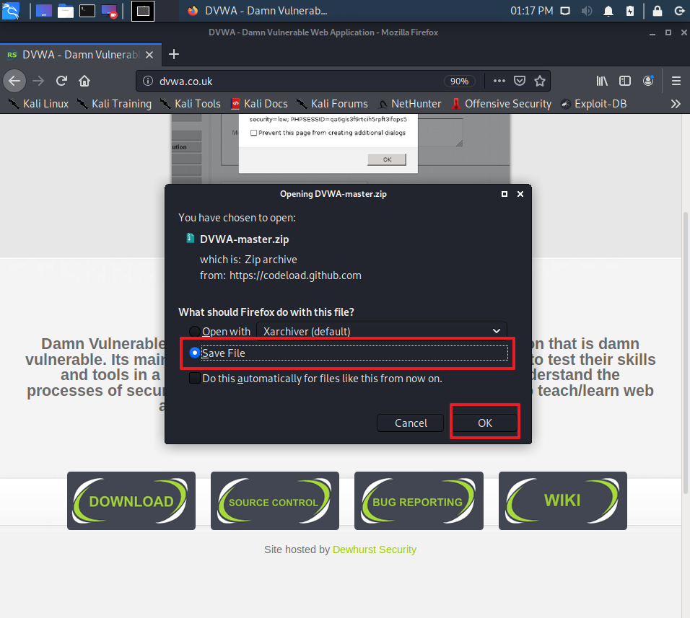The height and width of the screenshot is (618, 690).
Task: Launch the terminal emulator from the panel
Action: tap(87, 11)
